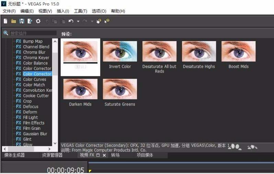Click the Cut scissors icon
The height and width of the screenshot is (174, 274).
pos(46,22)
